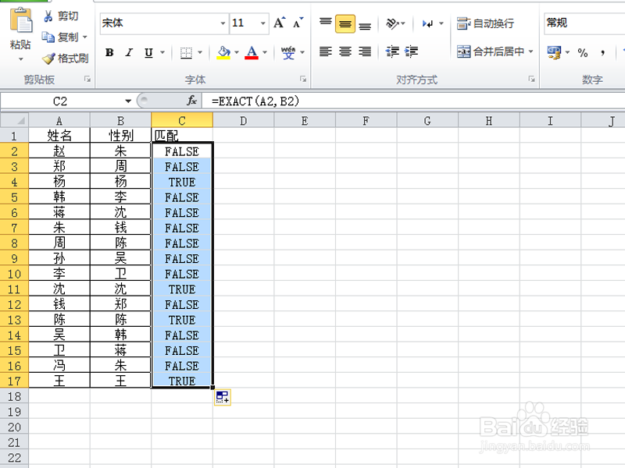Toggle italic formatting
625x468 pixels.
pyautogui.click(x=129, y=52)
